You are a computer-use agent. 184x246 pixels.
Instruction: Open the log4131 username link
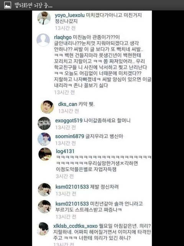tap(65, 151)
